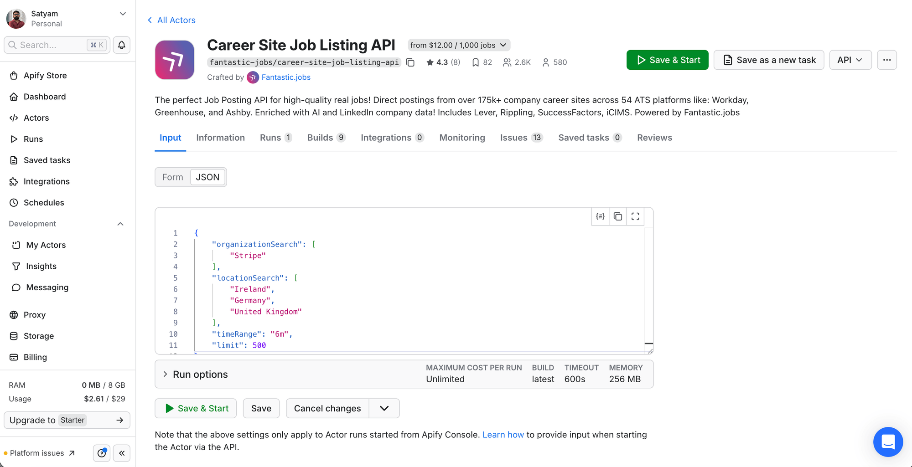Collapse the Development section

pyautogui.click(x=120, y=224)
